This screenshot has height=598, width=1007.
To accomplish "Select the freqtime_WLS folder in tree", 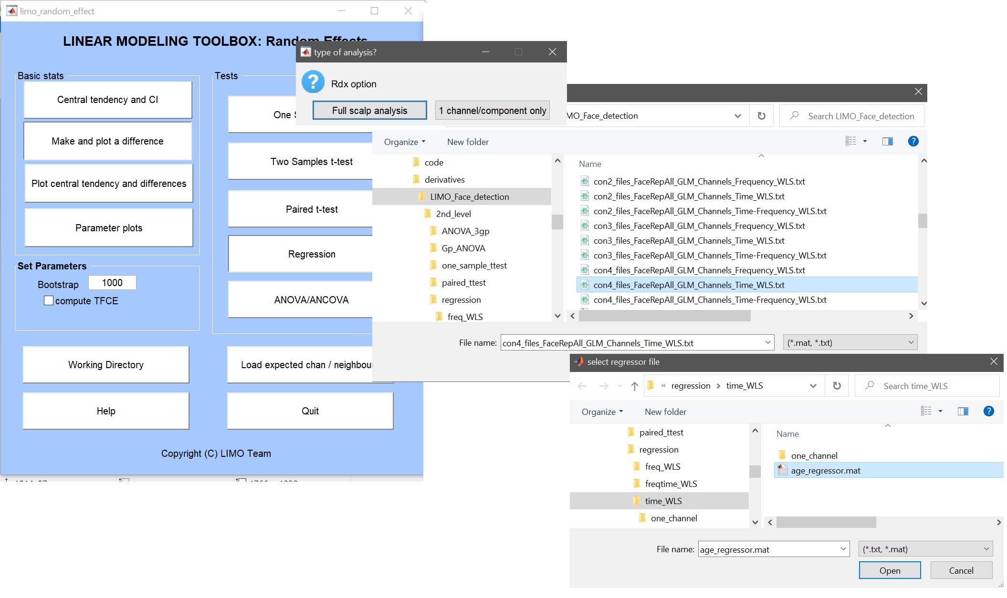I will (x=671, y=484).
